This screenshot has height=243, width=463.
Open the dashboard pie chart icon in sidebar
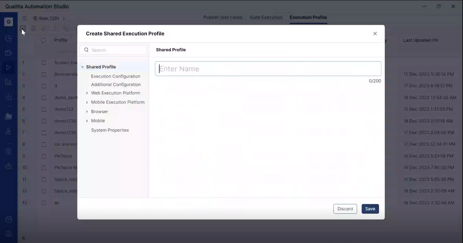coord(9,38)
